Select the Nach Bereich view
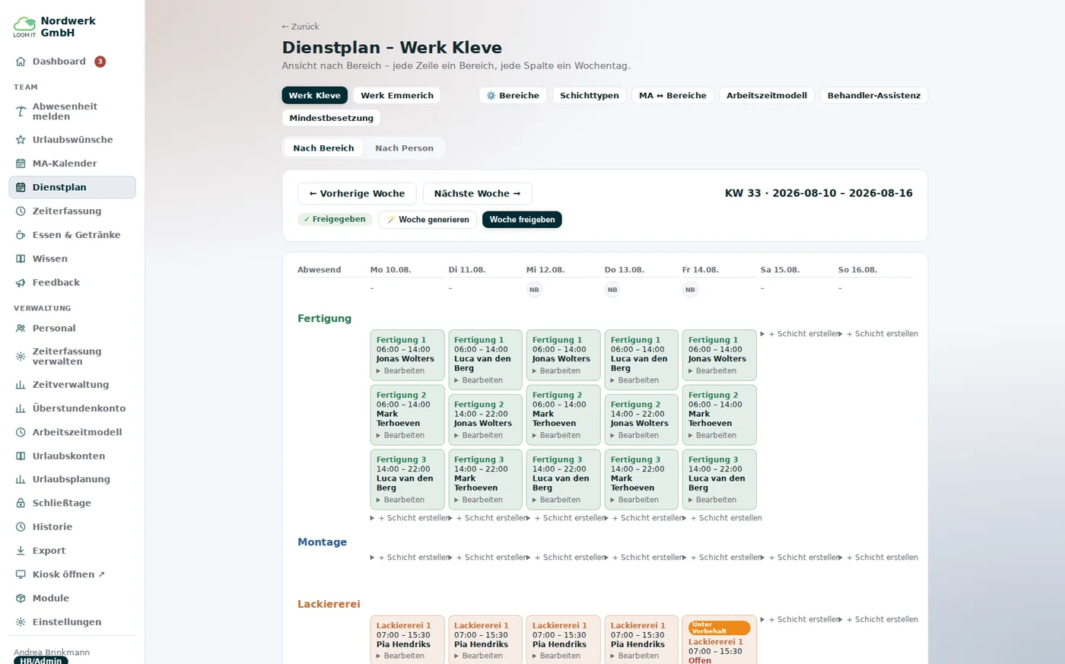 coord(323,148)
